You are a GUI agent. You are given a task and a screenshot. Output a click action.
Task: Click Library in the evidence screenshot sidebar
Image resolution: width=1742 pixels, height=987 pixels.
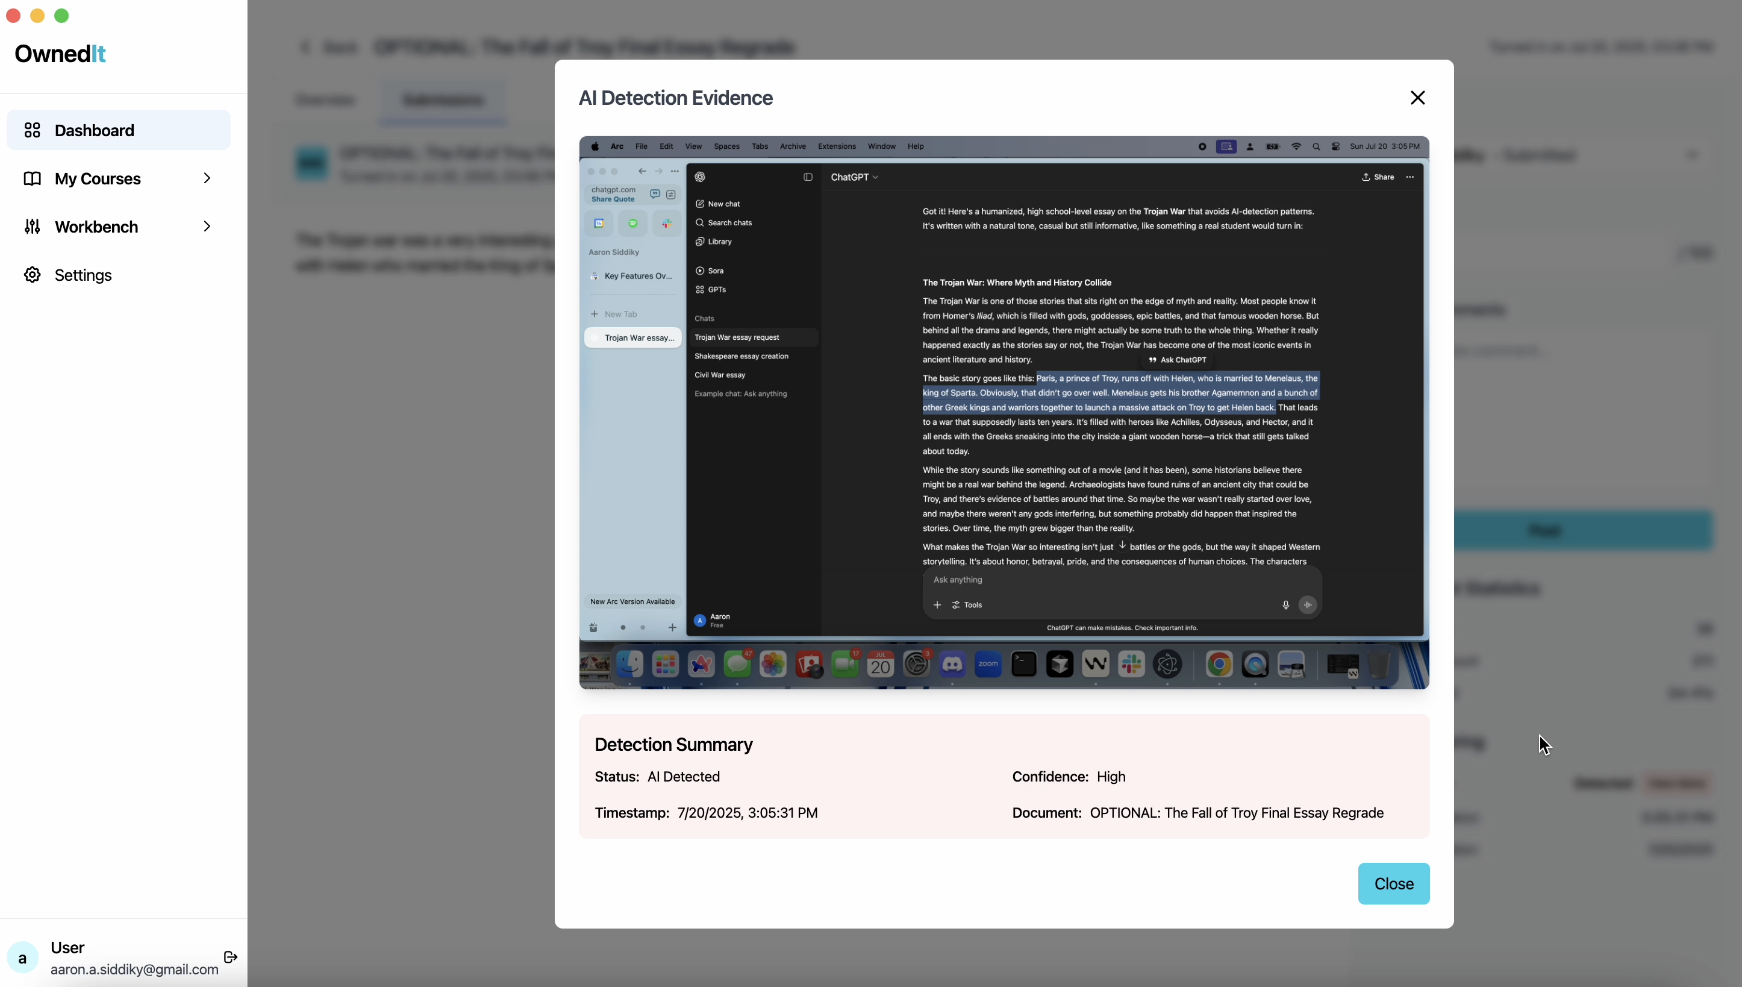pos(713,242)
